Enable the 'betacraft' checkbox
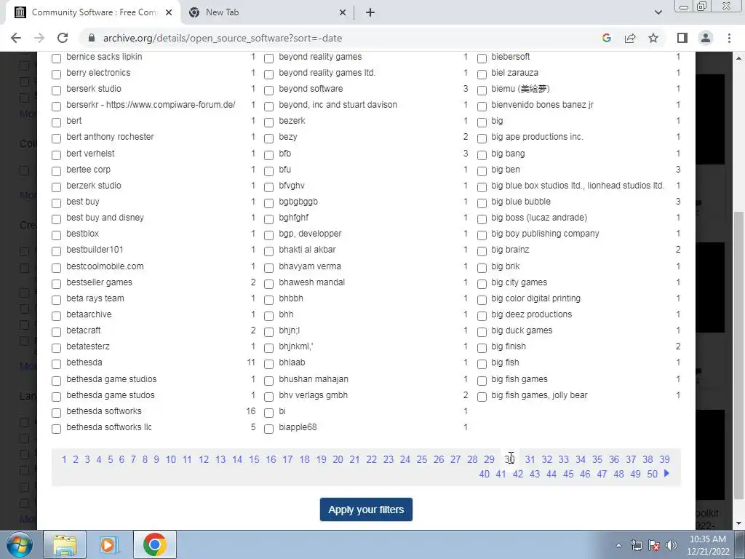 (x=56, y=332)
